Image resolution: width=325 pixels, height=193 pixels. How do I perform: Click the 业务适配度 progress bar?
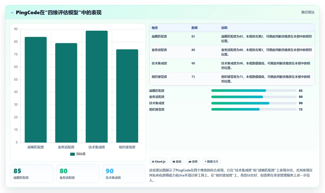click(254, 97)
